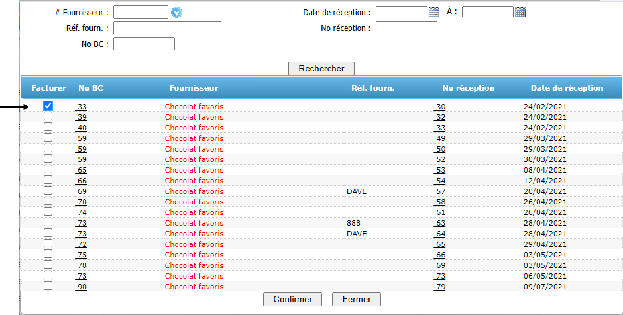
Task: Close the dialog with Fermer
Action: [x=357, y=300]
